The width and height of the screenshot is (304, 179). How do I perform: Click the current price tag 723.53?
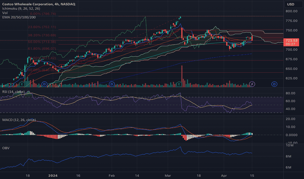click(291, 42)
